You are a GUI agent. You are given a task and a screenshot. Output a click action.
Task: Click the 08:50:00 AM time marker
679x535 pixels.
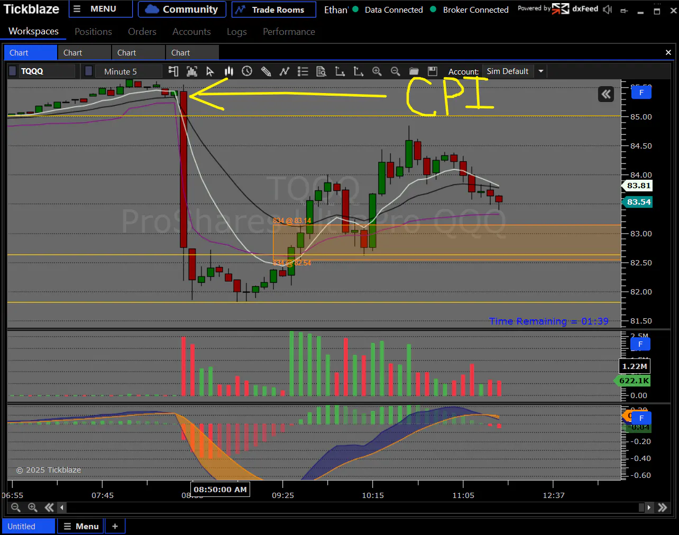click(220, 490)
